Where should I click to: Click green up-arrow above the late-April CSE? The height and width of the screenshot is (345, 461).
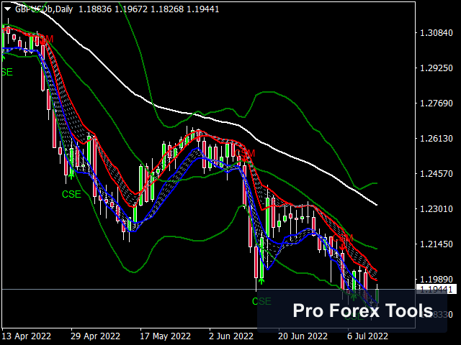[71, 176]
